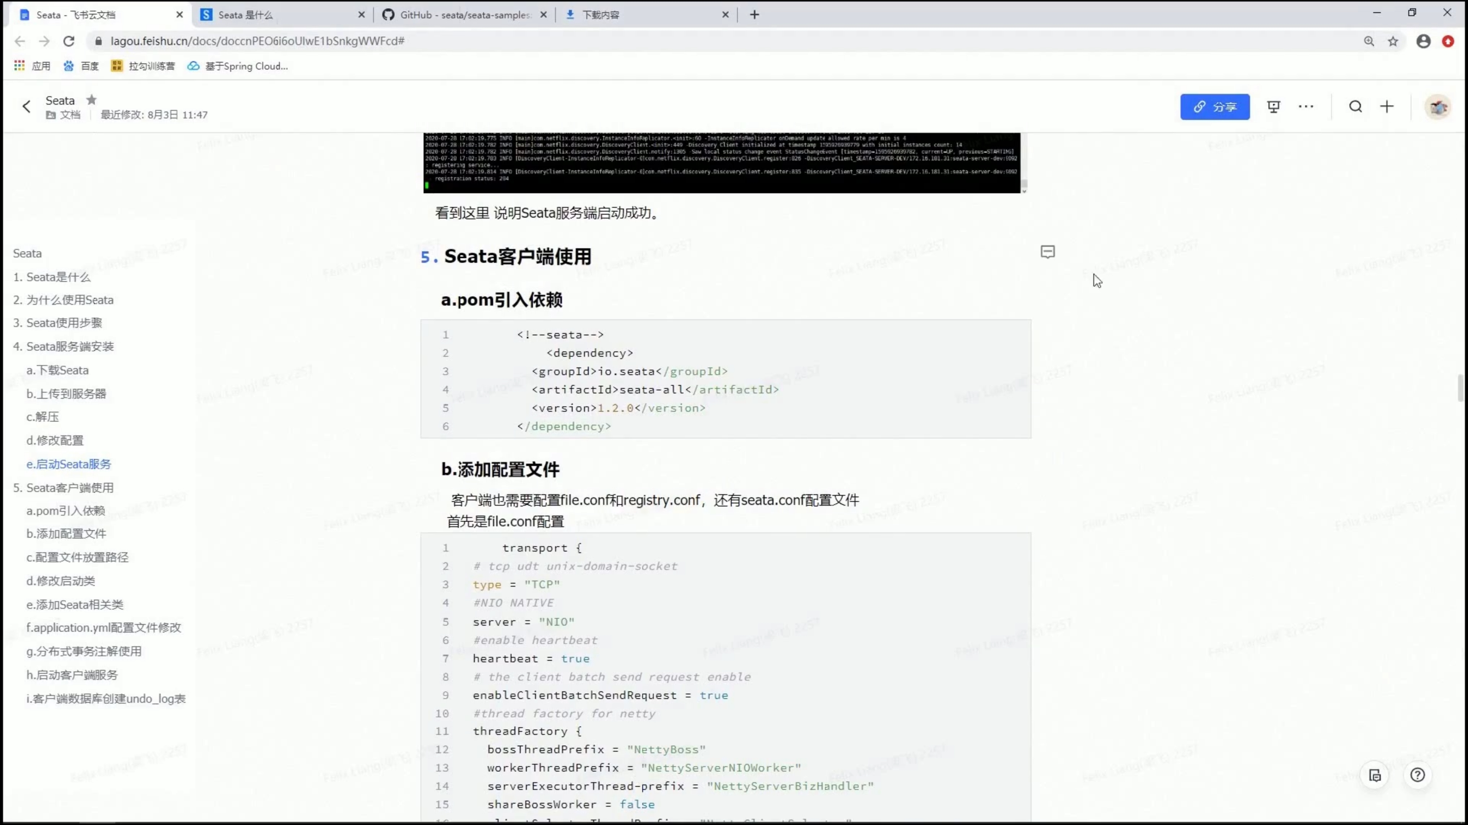
Task: Jump to outline item 2. 为什么使用Seata
Action: click(63, 300)
